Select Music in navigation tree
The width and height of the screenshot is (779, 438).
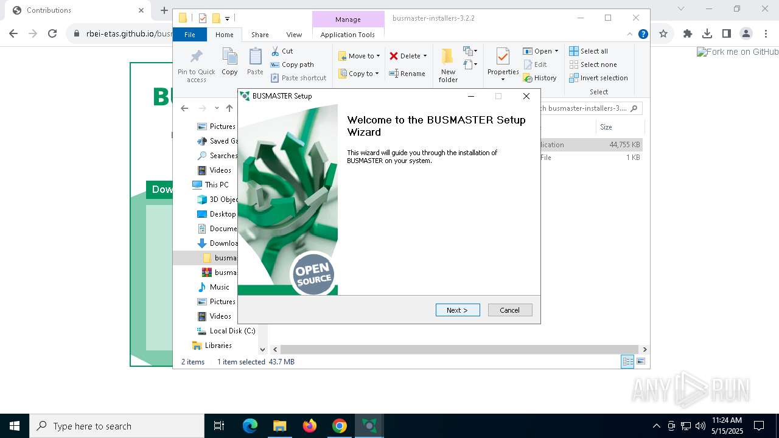pos(214,287)
